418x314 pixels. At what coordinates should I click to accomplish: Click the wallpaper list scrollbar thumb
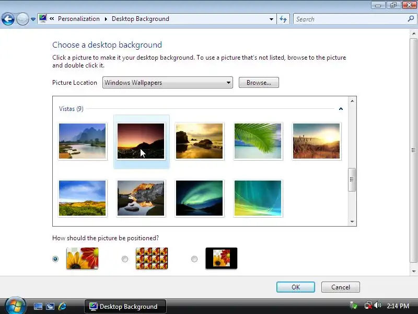[x=352, y=180]
